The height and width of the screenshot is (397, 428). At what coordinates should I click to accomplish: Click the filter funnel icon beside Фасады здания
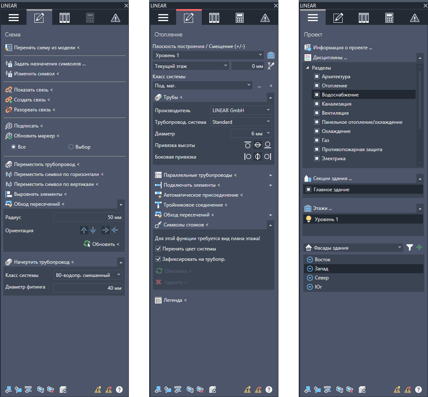click(409, 248)
